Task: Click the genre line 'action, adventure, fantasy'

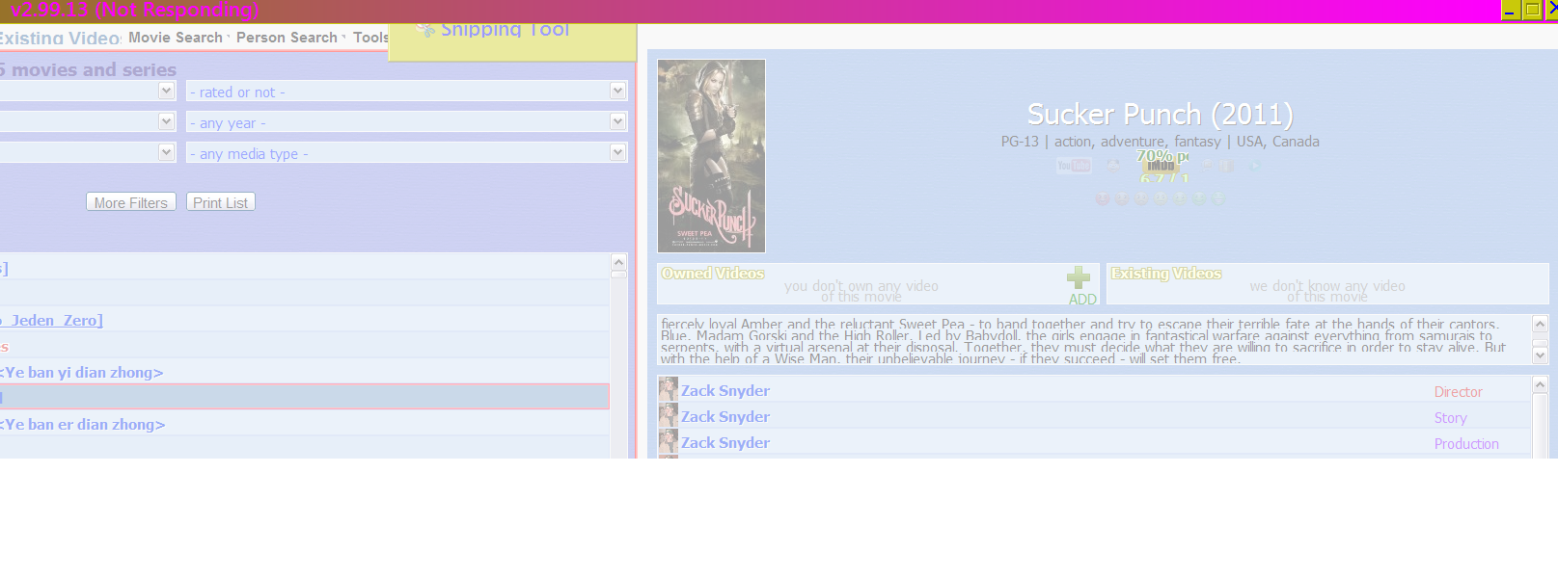Action: click(1138, 142)
